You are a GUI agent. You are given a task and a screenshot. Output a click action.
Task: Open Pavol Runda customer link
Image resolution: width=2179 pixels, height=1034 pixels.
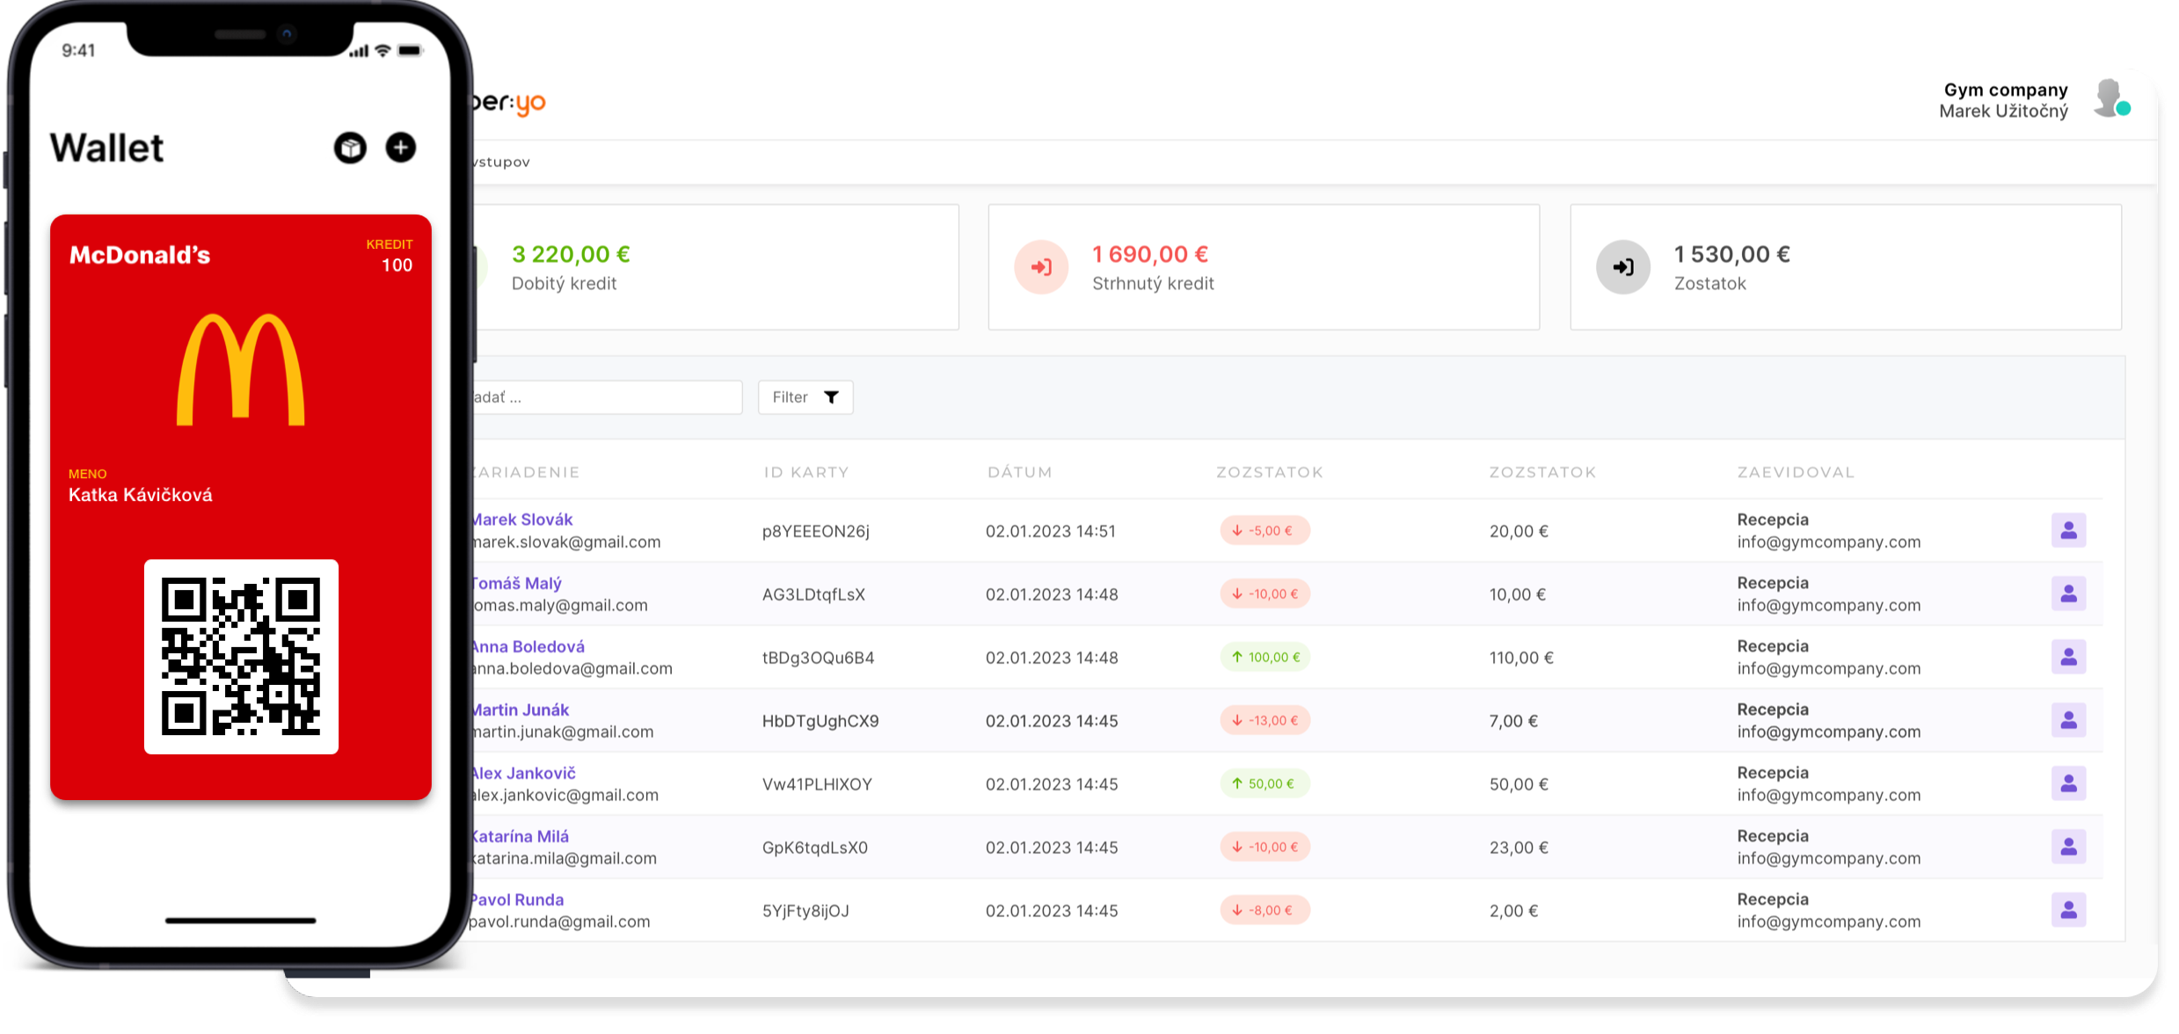click(517, 899)
